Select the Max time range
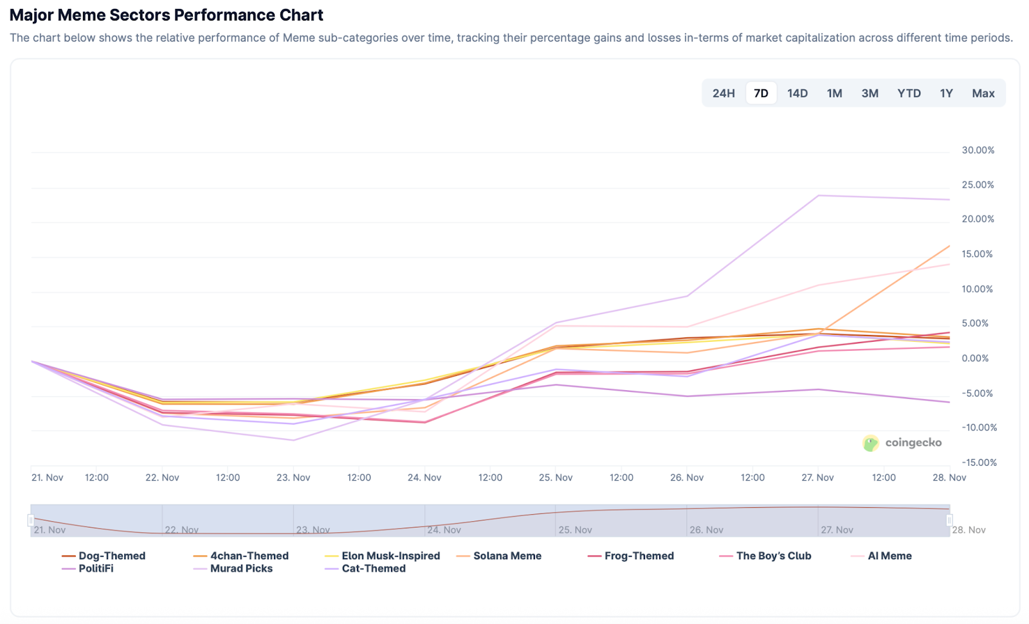This screenshot has width=1029, height=624. coord(983,93)
